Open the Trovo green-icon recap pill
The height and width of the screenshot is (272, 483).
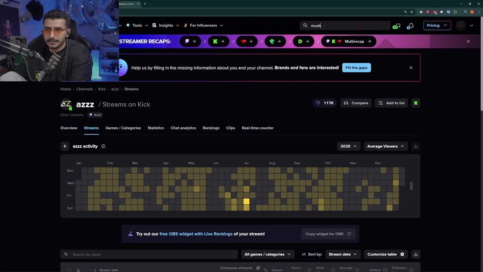point(275,42)
